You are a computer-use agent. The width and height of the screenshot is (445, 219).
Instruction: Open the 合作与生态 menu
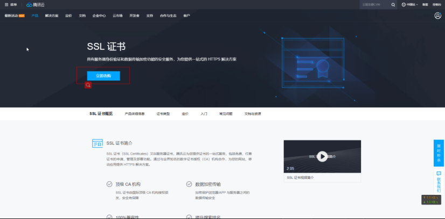point(168,16)
